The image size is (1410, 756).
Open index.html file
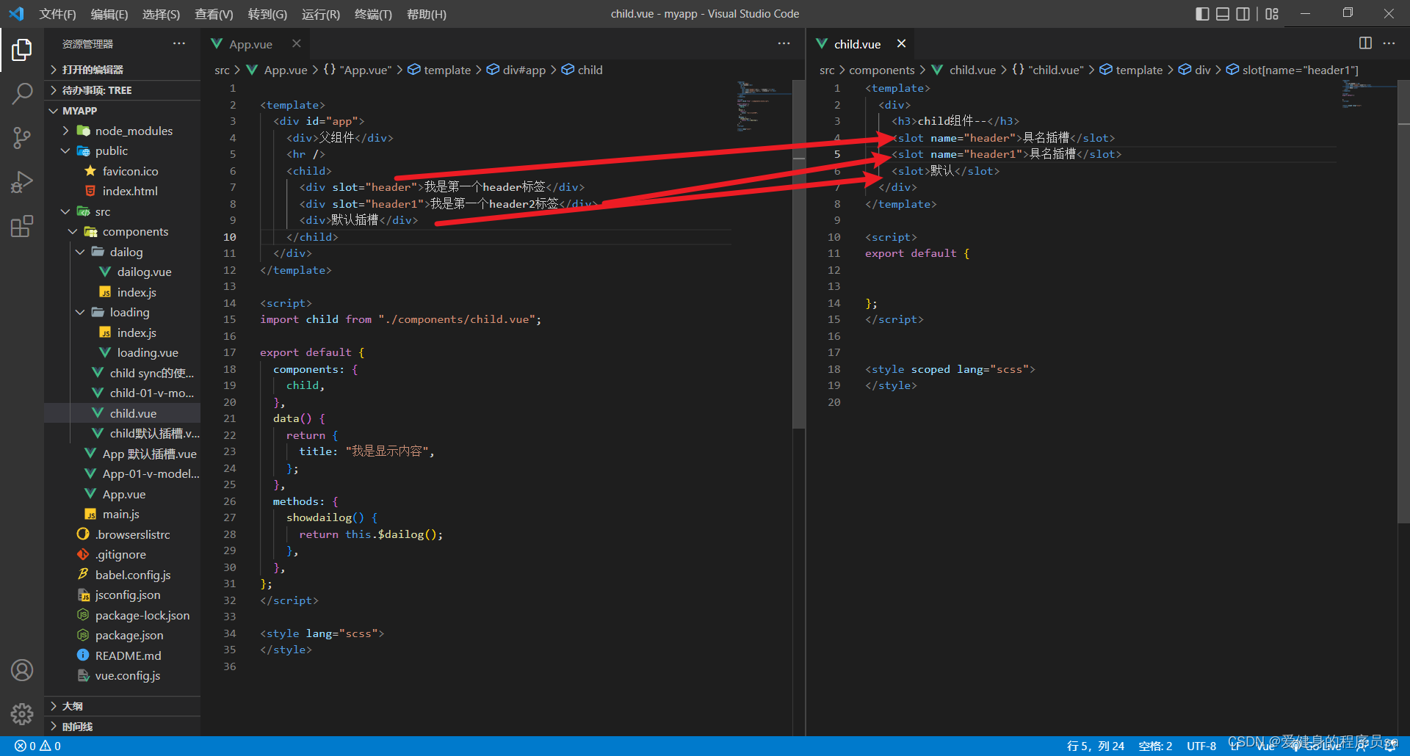(x=123, y=191)
